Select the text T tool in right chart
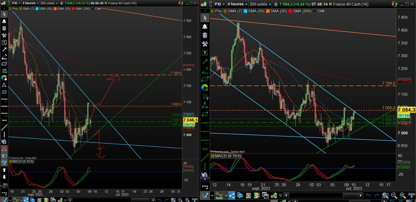This screenshot has width=416, height=202. 205,53
